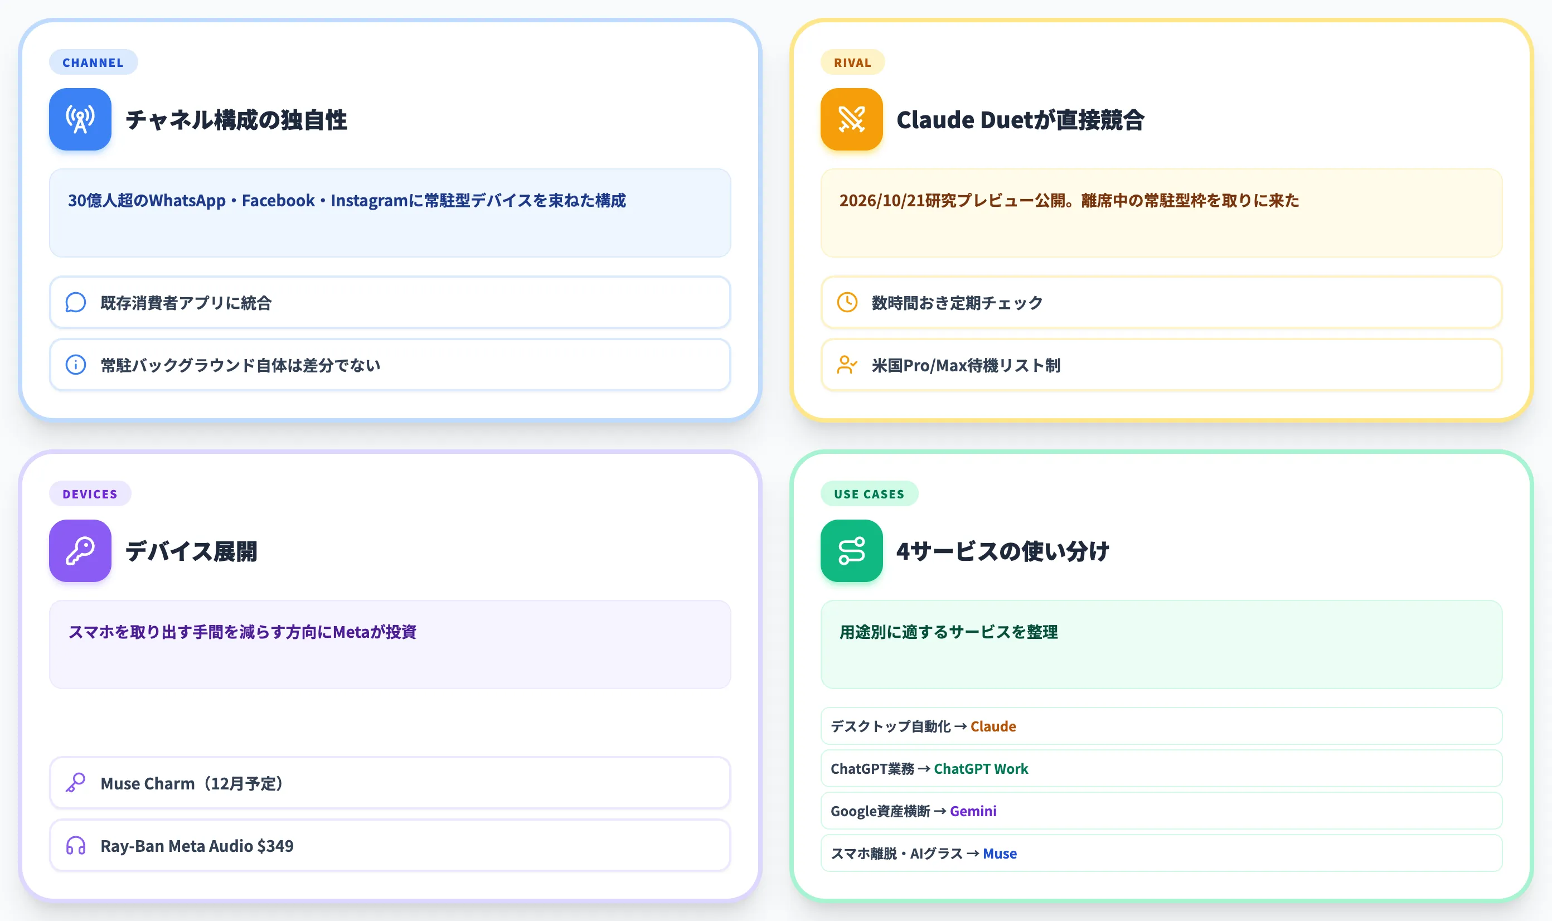Select the RIVAL badge
The image size is (1552, 921).
coord(852,62)
